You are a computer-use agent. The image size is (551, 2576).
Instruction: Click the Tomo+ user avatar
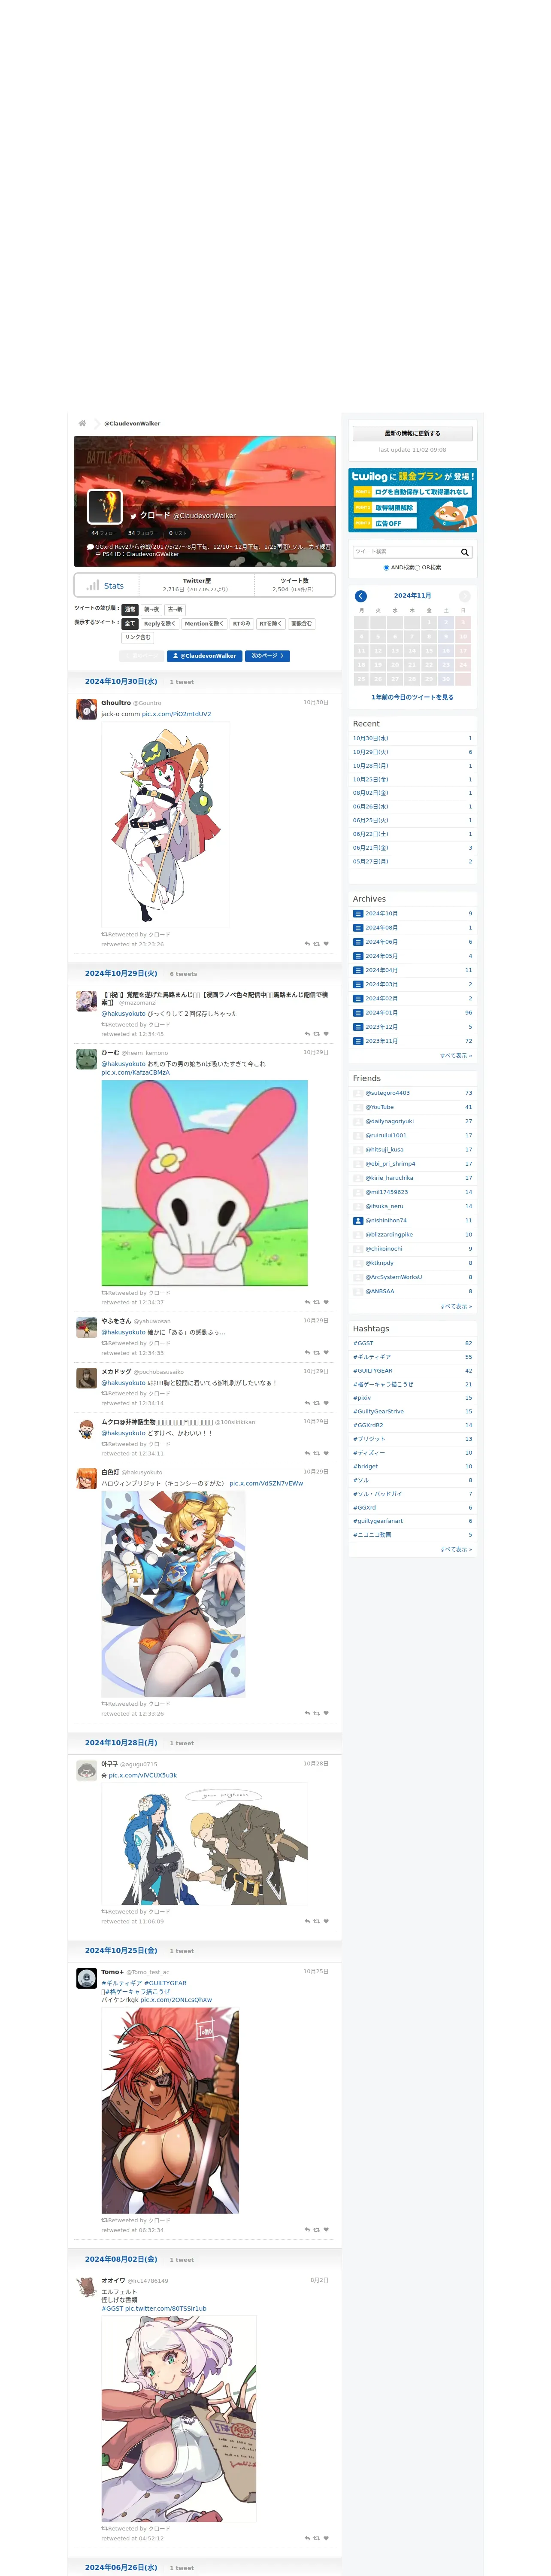87,1978
